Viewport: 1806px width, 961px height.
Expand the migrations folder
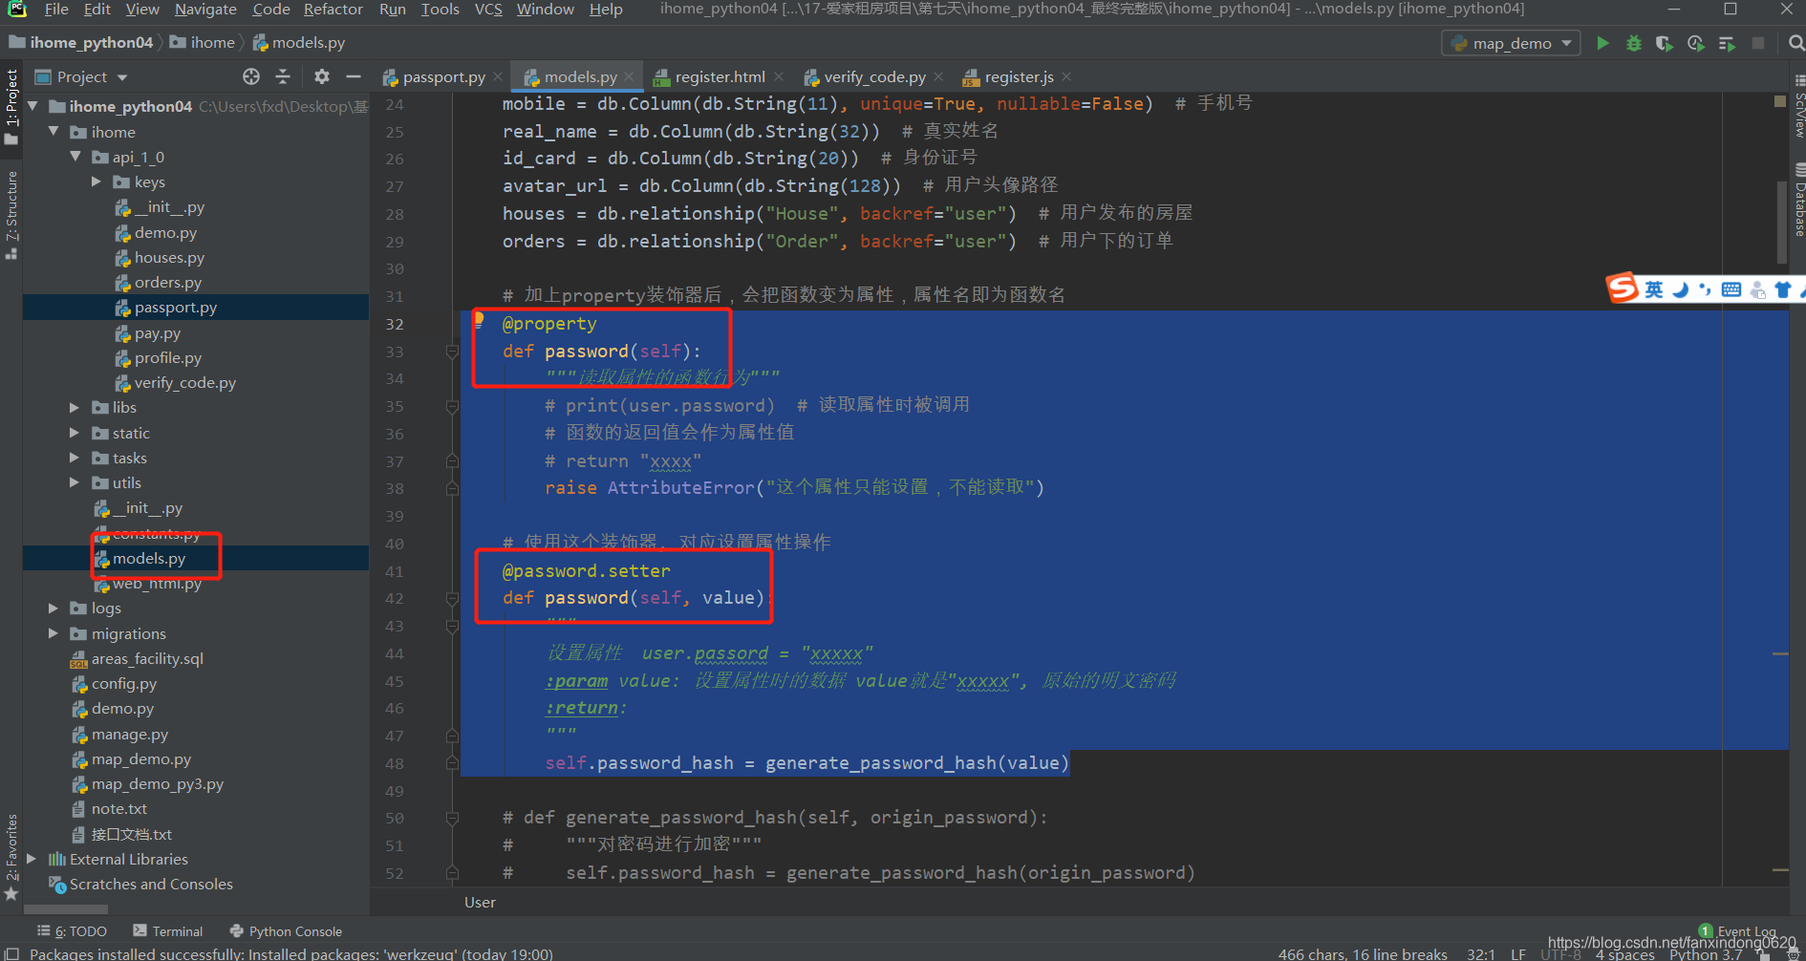coord(54,633)
